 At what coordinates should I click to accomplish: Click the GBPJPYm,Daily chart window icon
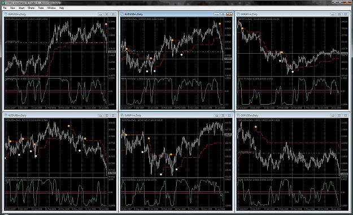[x=238, y=14]
